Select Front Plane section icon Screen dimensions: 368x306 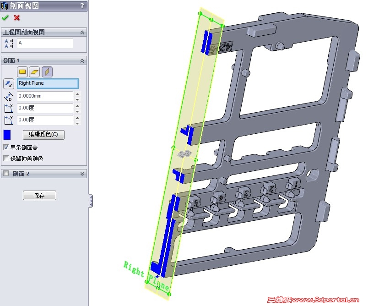pyautogui.click(x=22, y=71)
